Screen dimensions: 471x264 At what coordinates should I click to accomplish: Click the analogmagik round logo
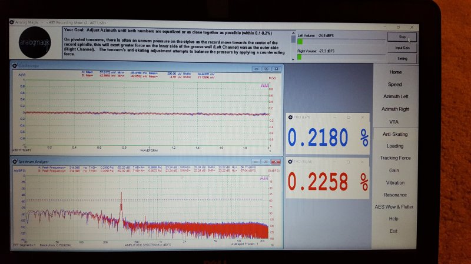(35, 42)
